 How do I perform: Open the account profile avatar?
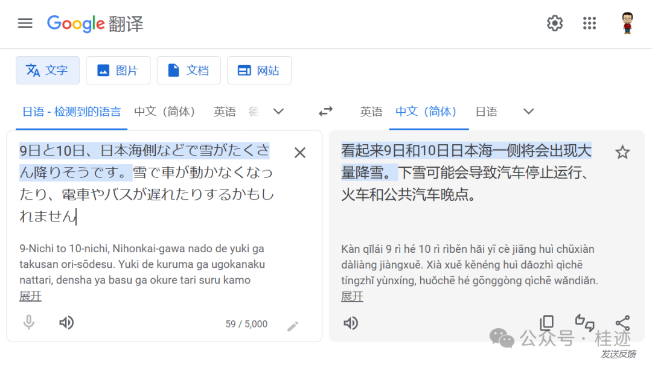click(x=627, y=23)
